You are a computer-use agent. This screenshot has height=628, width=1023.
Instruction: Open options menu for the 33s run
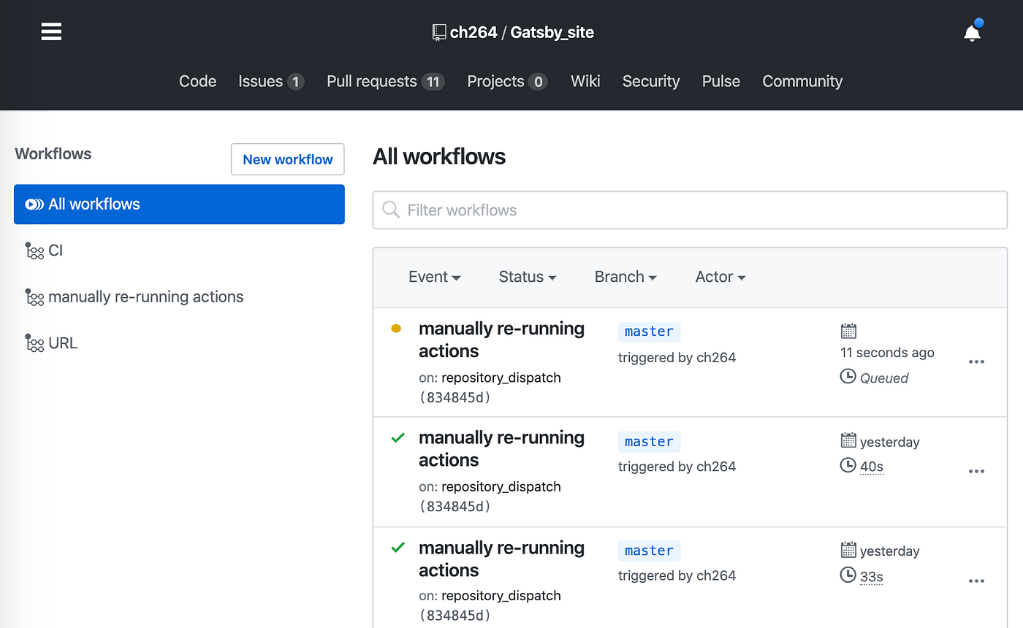click(976, 581)
